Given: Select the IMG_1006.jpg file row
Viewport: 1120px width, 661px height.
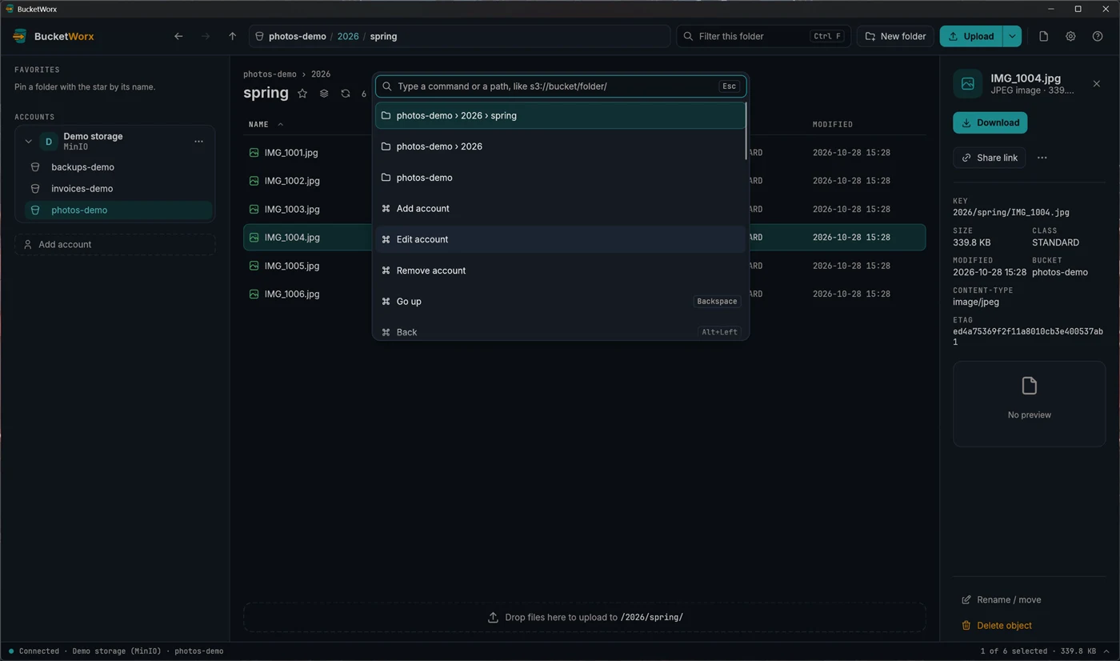Looking at the screenshot, I should 584,294.
